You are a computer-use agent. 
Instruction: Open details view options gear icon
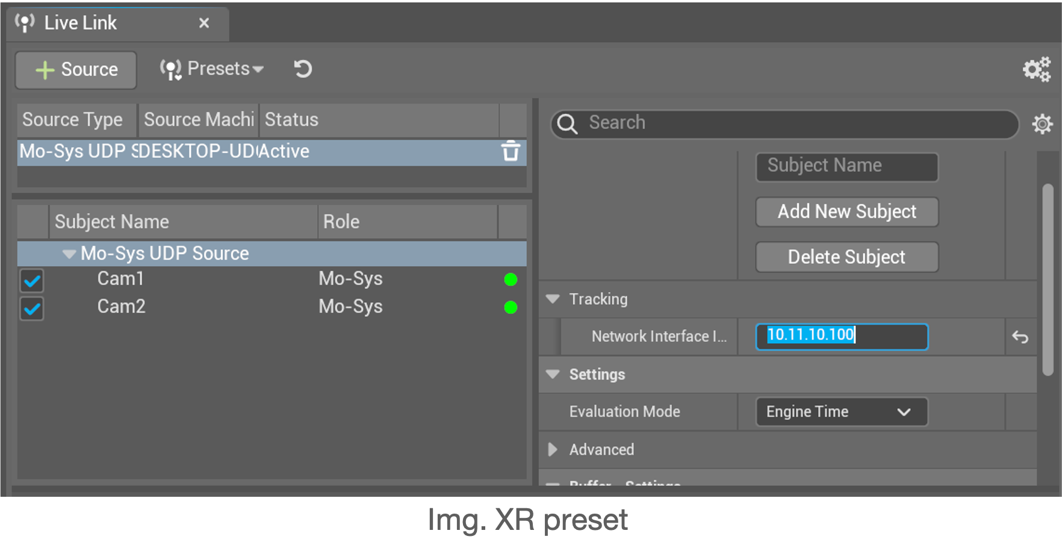pyautogui.click(x=1042, y=123)
